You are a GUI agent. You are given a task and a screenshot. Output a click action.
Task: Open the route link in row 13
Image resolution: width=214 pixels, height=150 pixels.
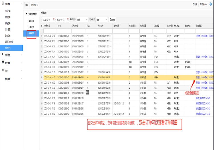[x=203, y=98]
